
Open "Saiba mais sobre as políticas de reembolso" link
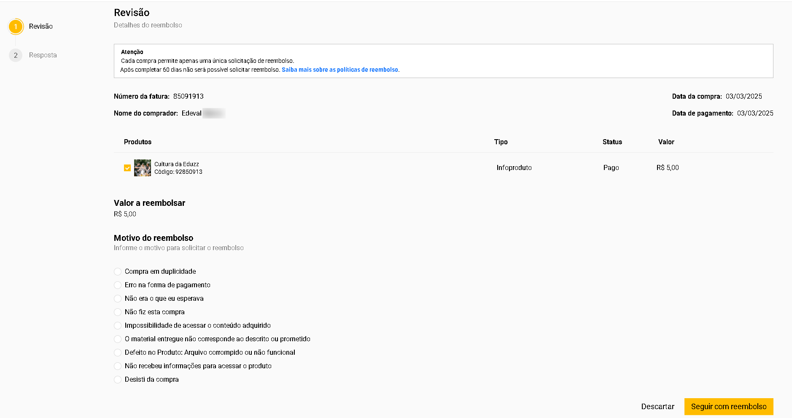point(339,70)
